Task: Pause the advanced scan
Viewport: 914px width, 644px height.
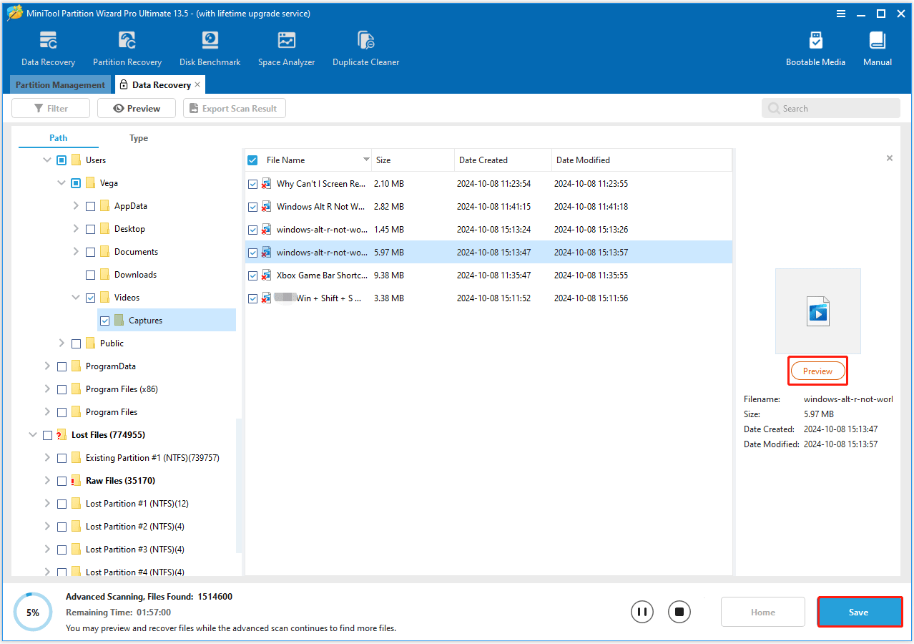Action: (642, 612)
